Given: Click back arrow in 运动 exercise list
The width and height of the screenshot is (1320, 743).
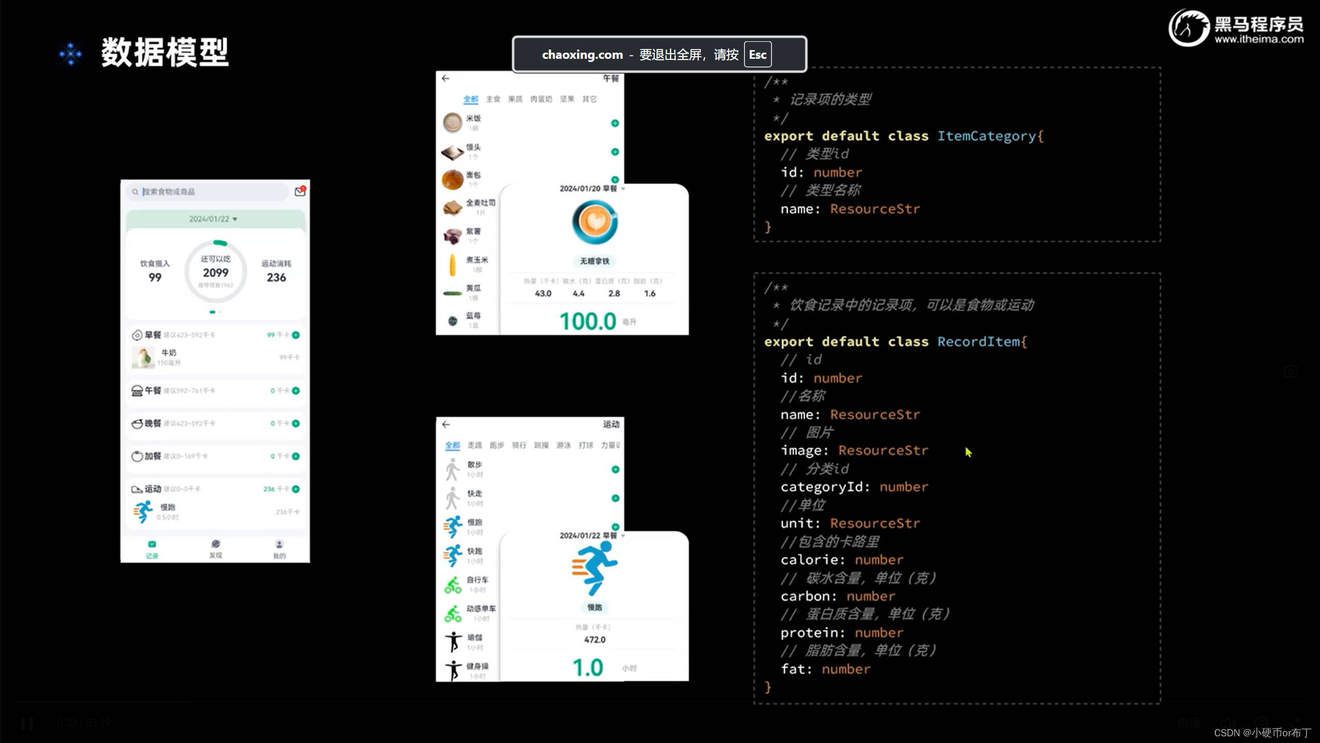Looking at the screenshot, I should [x=446, y=424].
